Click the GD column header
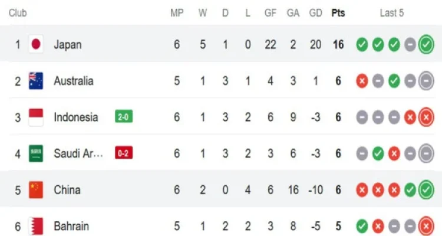Screen dimensions: 442x236 tap(316, 13)
